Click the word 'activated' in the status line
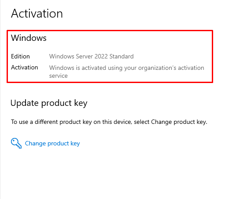This screenshot has height=199, width=225. click(x=94, y=68)
